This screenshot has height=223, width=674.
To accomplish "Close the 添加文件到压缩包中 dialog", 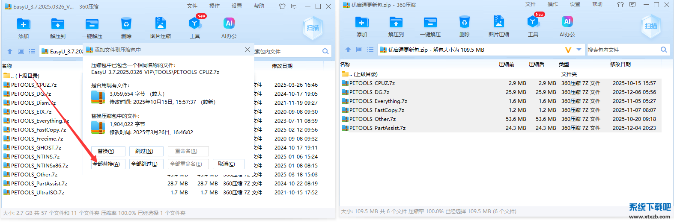I will tap(248, 50).
